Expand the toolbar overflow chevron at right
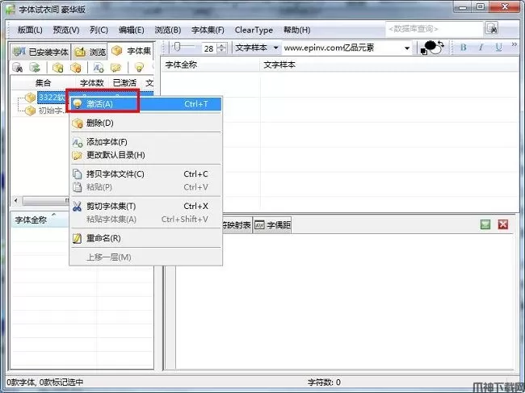The image size is (525, 393). pyautogui.click(x=514, y=44)
